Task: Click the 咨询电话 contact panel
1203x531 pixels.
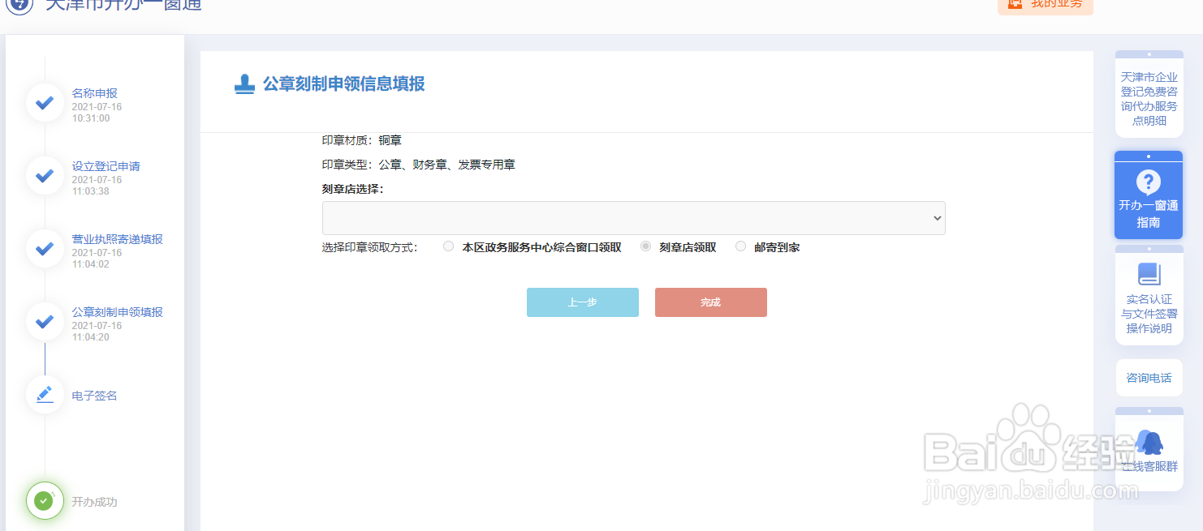Action: (x=1149, y=378)
